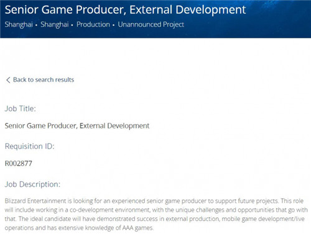Select the second Shanghai breadcrumb in banner
This screenshot has width=311, height=234.
[55, 24]
